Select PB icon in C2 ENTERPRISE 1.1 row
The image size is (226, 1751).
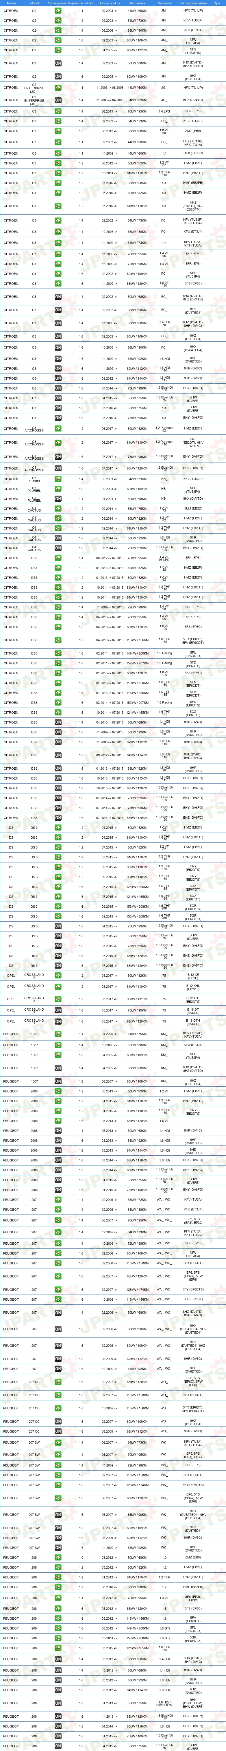click(x=58, y=88)
